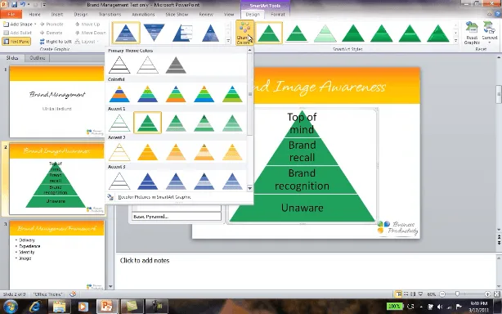This screenshot has width=502, height=314.
Task: Switch to the Home ribbon tab
Action: 34,15
